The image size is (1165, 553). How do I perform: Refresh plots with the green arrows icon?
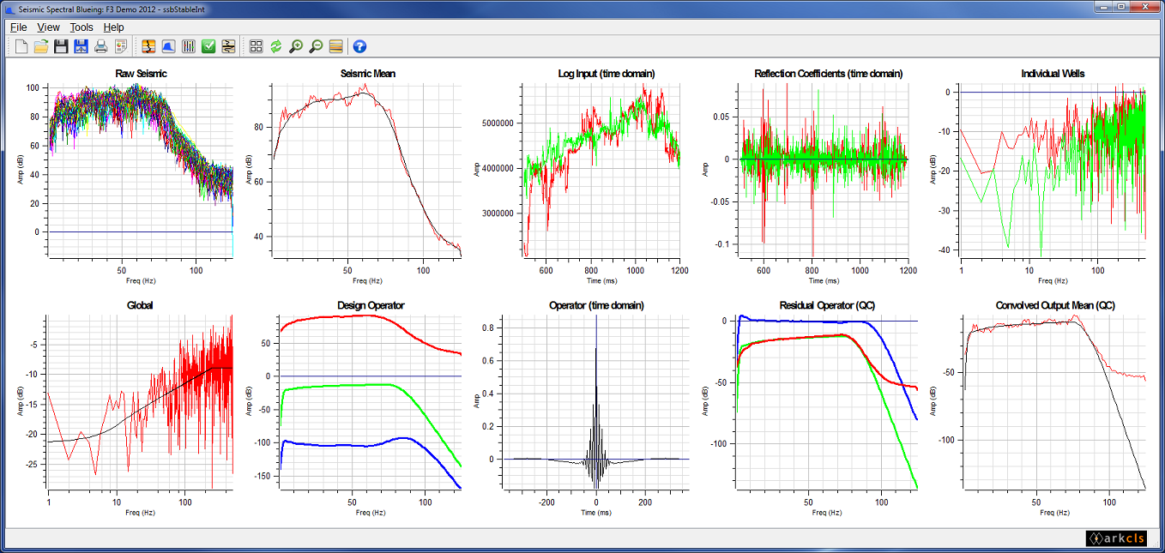pos(276,46)
